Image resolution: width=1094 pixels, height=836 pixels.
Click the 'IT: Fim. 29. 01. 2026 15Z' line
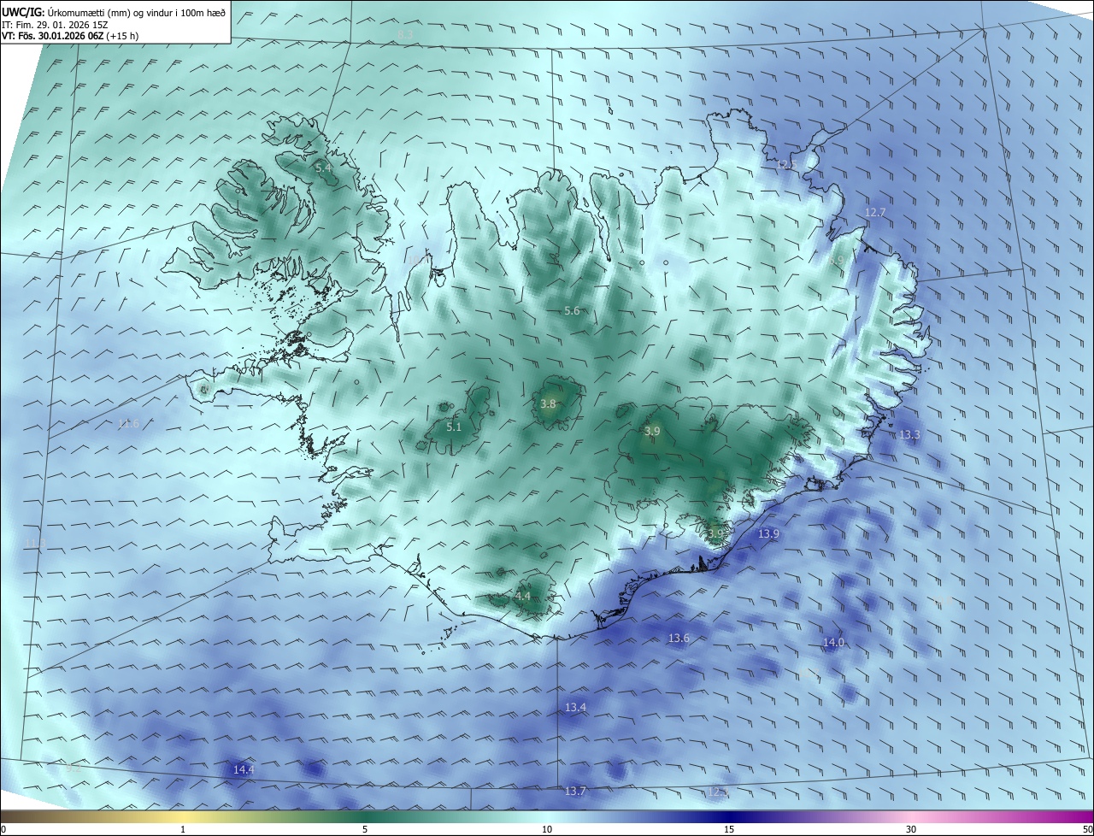[x=56, y=24]
